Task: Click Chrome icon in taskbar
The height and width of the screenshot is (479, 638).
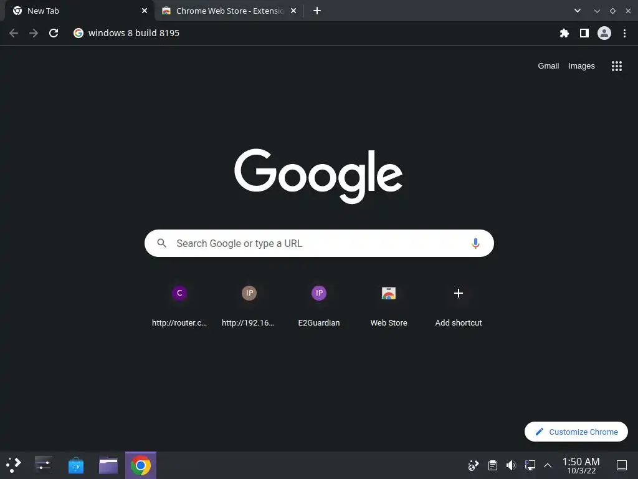Action: (x=141, y=465)
